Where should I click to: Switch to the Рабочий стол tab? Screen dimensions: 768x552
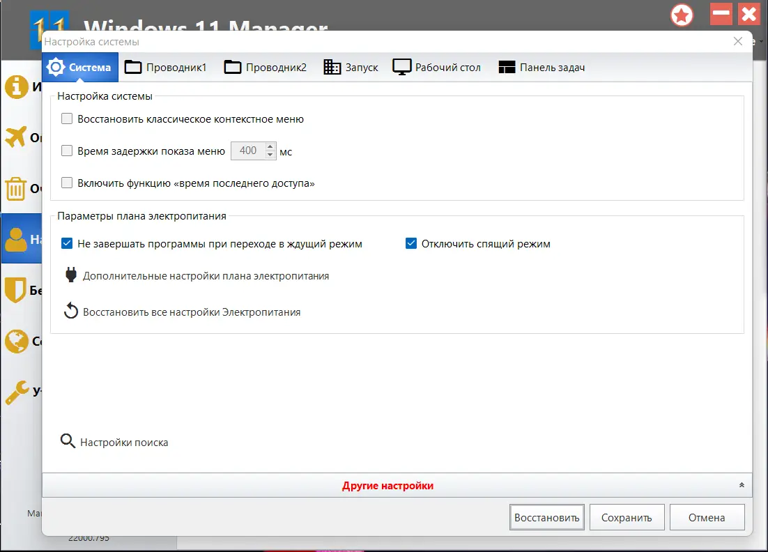pyautogui.click(x=437, y=67)
